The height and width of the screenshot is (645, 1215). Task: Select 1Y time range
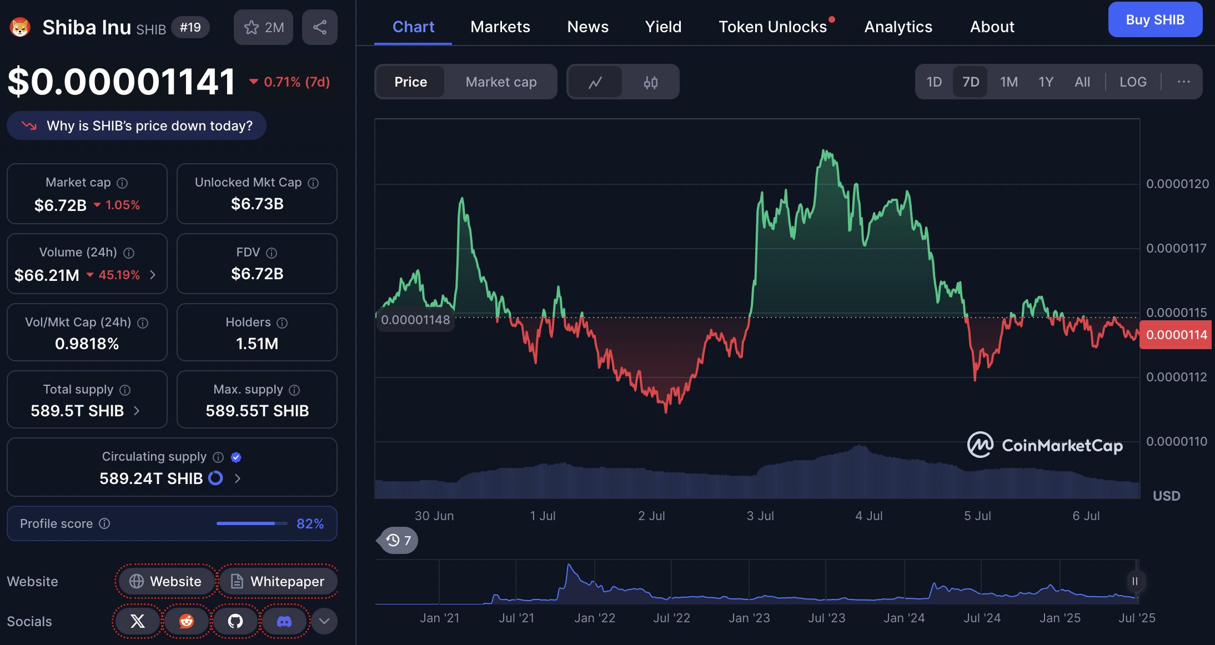tap(1046, 82)
